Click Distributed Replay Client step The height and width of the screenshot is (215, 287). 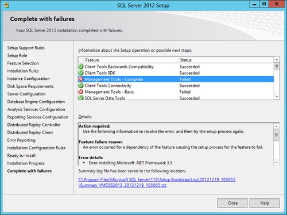[30, 132]
